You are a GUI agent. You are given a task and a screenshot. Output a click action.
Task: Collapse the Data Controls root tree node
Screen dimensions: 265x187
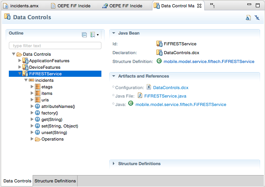point(14,54)
